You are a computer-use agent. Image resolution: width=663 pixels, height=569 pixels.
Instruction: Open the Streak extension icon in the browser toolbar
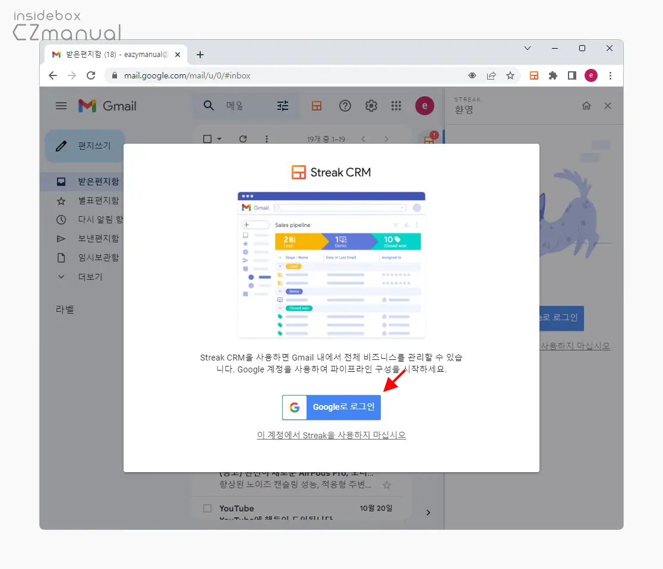click(534, 75)
